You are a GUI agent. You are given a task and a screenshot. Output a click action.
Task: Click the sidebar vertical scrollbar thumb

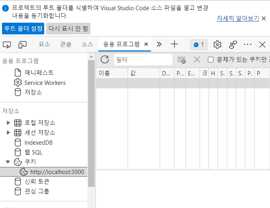click(92, 124)
